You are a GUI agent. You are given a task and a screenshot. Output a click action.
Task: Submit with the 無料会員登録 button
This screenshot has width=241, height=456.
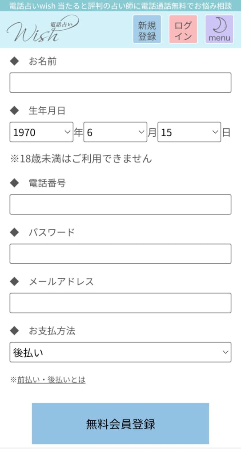[x=120, y=423]
